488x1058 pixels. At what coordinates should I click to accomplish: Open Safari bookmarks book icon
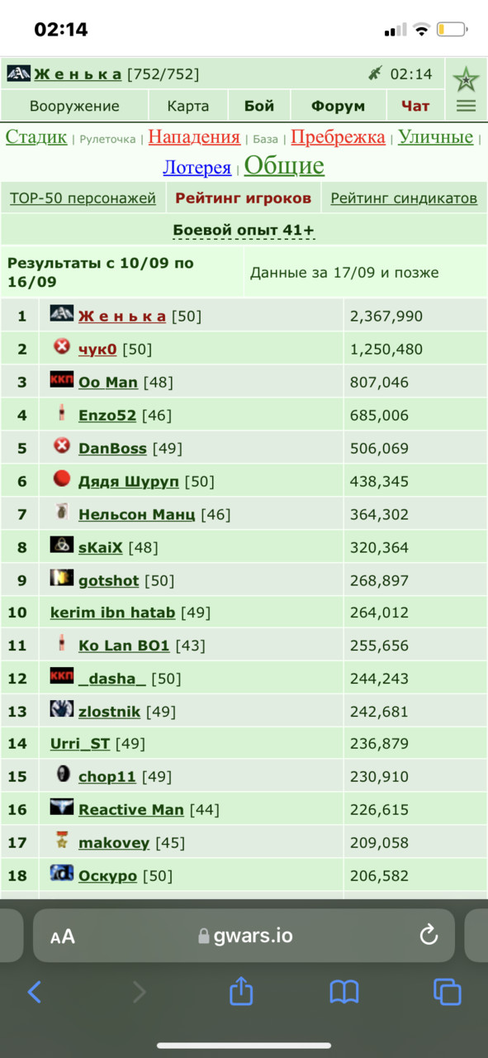click(x=344, y=992)
